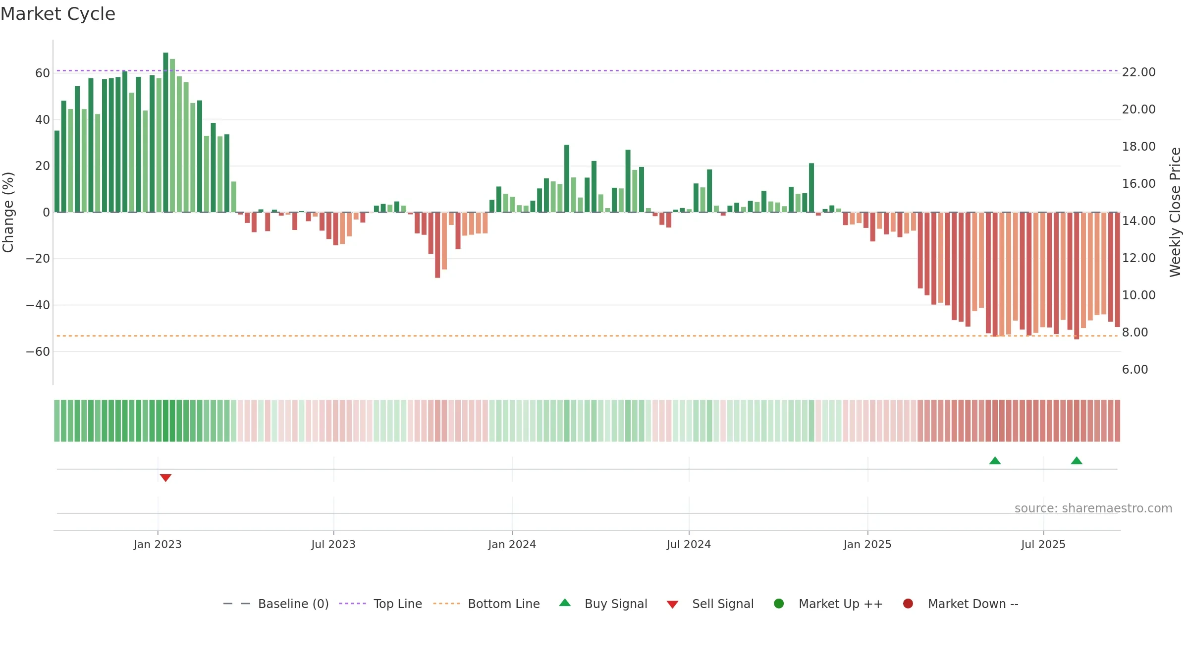Viewport: 1189px width, 669px height.
Task: Click the orange dotted Bottom Line legend swatch
Action: pyautogui.click(x=446, y=604)
